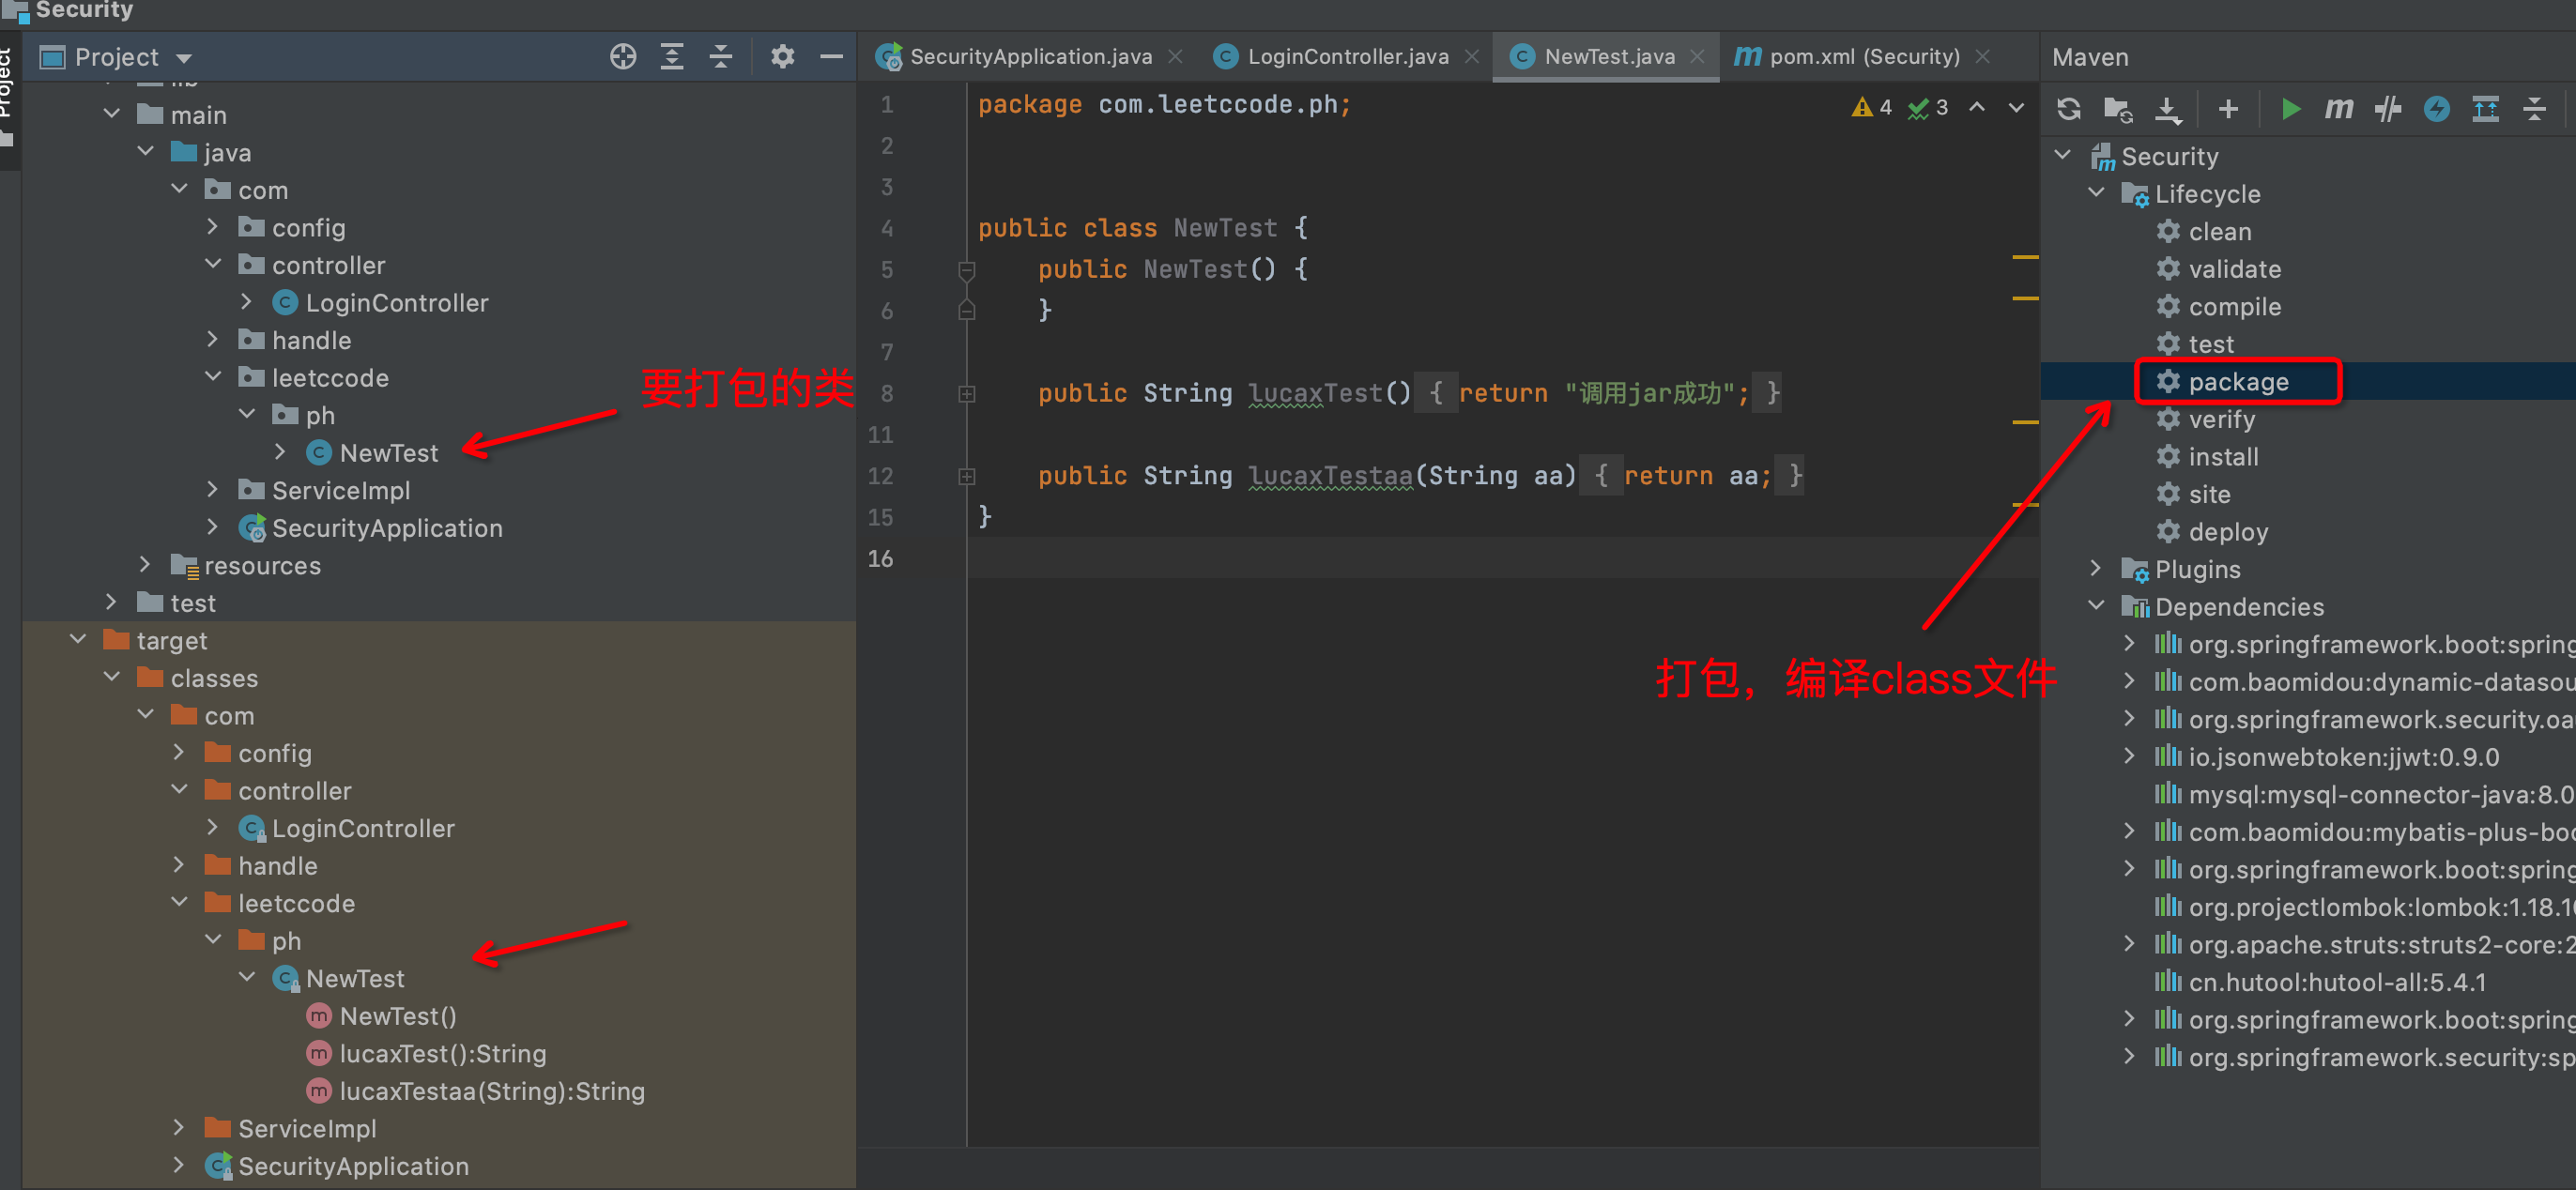Click the Reload All Maven Projects icon
The image size is (2576, 1190).
coord(2069,109)
